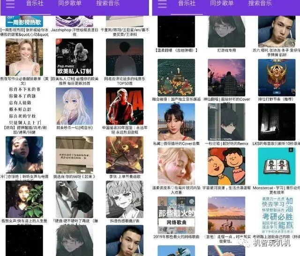Open 「硬曲 硬不硬听了再说 cover
Viewport: 300px width, 256px height.
75,199
